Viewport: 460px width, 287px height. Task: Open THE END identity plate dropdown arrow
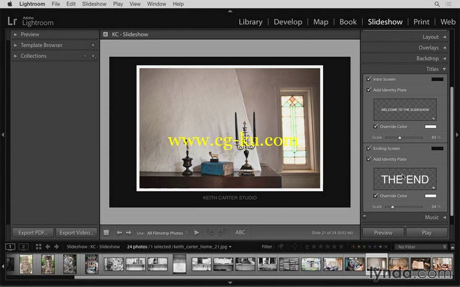[434, 188]
